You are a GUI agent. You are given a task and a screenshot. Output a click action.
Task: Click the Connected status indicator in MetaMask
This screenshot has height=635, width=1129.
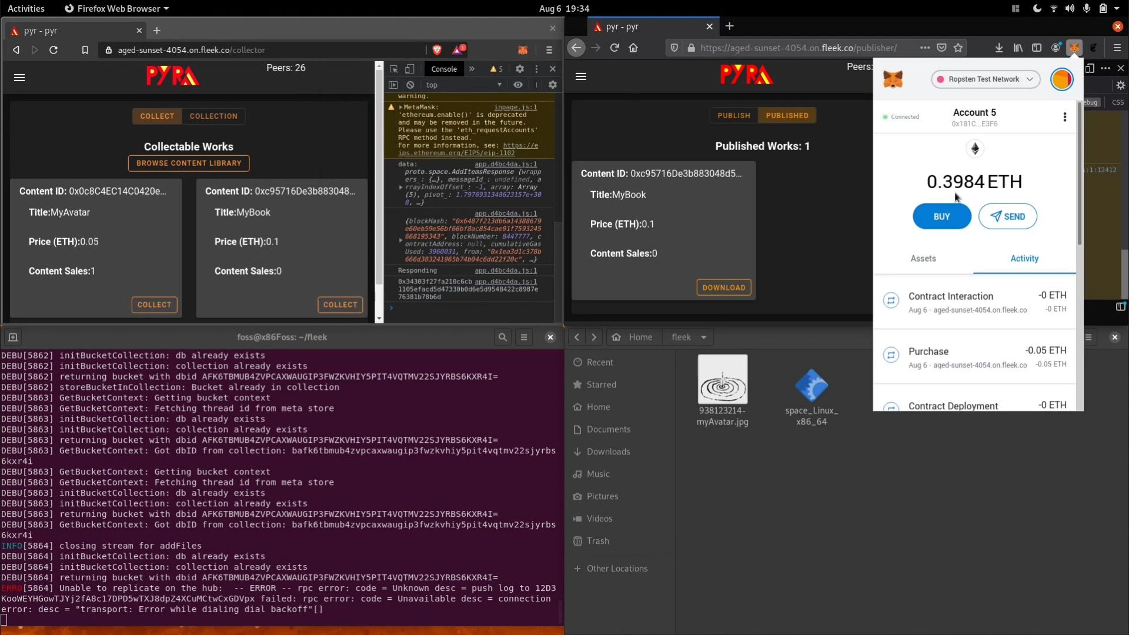pyautogui.click(x=901, y=116)
